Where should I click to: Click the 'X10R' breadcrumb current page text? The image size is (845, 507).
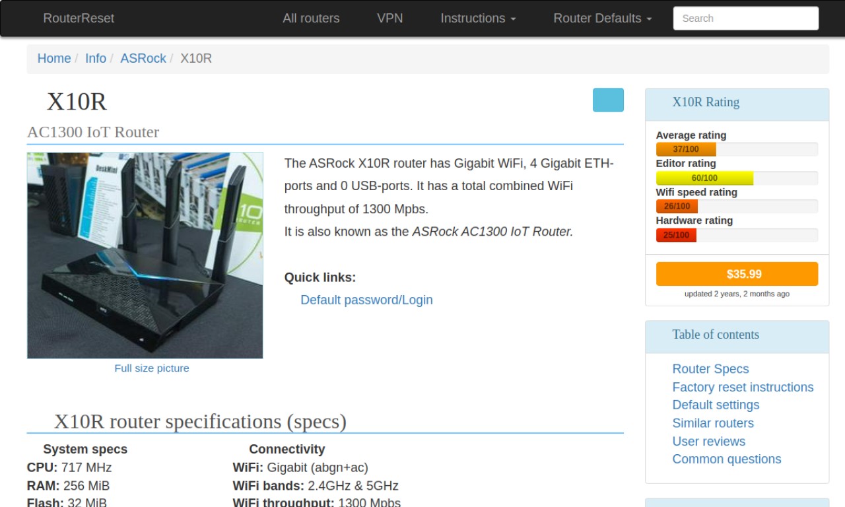coord(196,58)
